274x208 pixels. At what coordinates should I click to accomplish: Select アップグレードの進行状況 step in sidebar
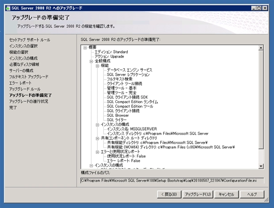[x=29, y=101]
